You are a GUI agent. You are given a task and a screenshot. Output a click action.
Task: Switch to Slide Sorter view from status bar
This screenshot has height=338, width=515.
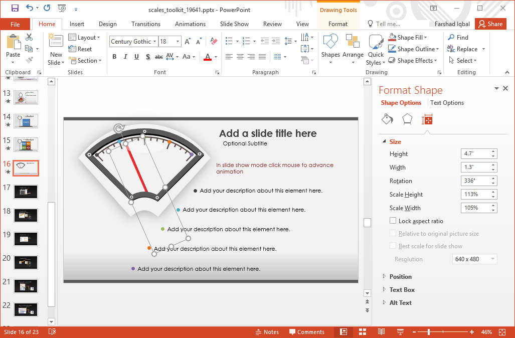pos(362,331)
